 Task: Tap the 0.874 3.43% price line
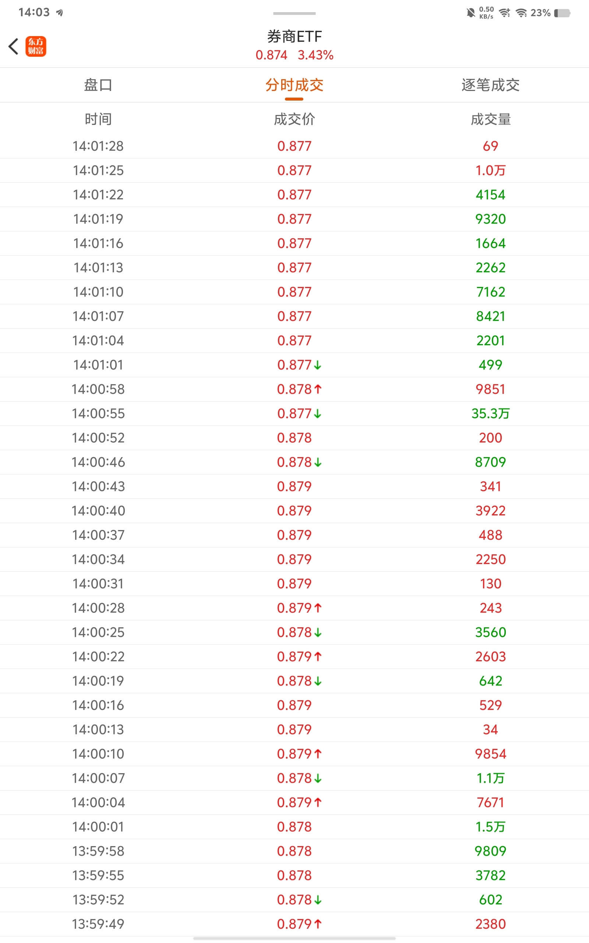click(x=294, y=55)
